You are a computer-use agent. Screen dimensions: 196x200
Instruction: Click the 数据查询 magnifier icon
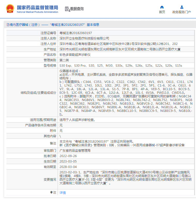tap(67, 9)
